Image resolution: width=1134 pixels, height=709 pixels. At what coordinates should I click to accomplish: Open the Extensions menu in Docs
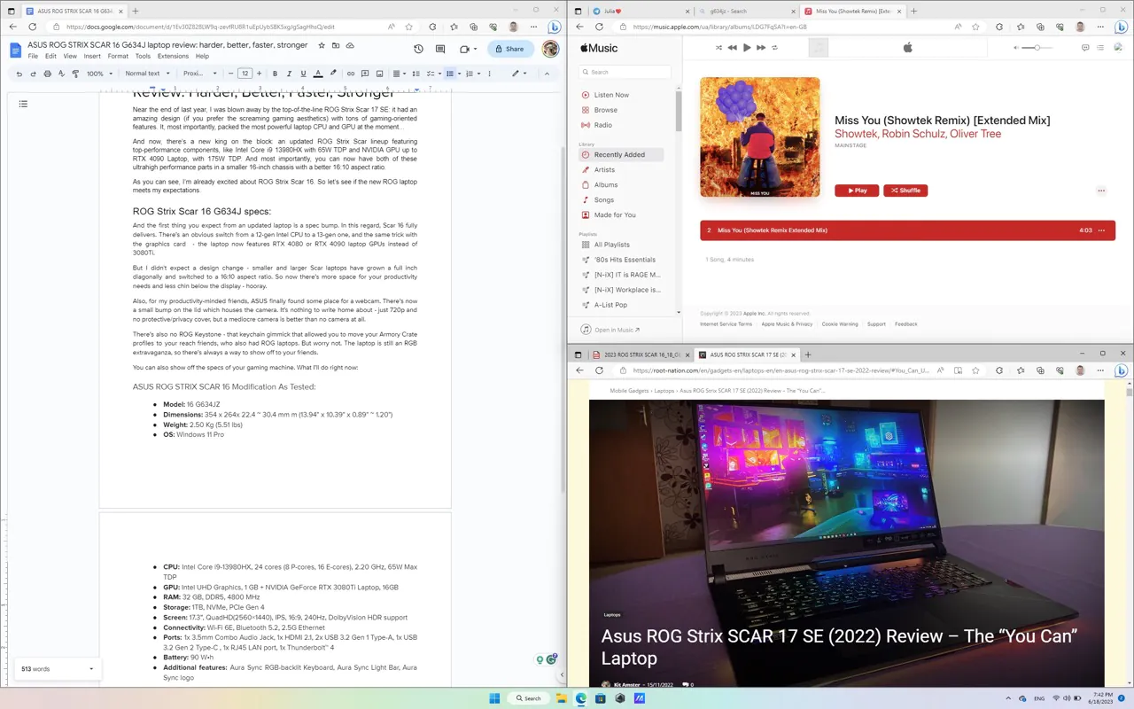pos(173,56)
